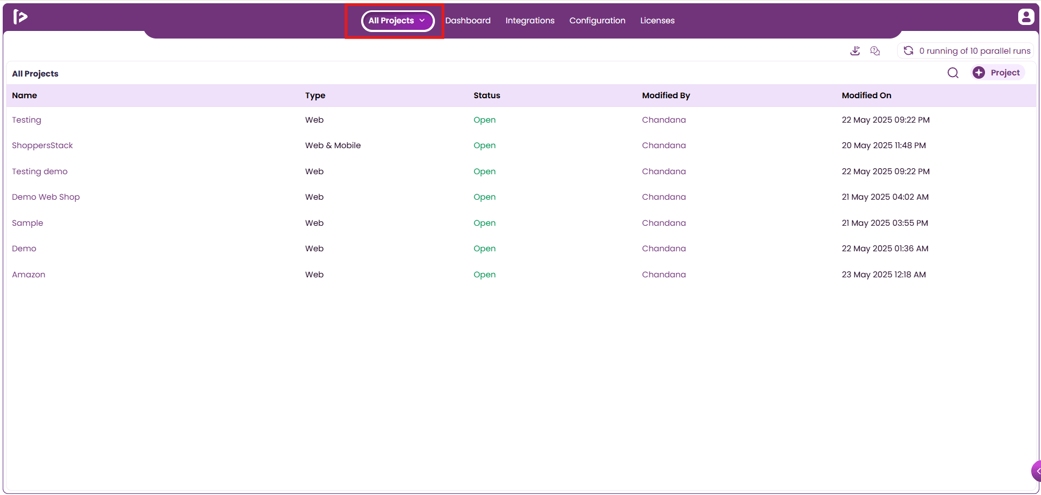Image resolution: width=1041 pixels, height=495 pixels.
Task: Click Chandana in the Demo Web Shop row
Action: point(664,197)
